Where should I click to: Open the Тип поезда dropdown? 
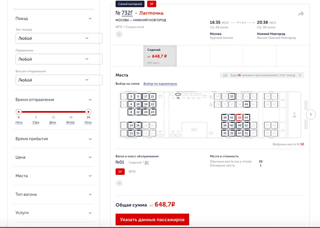coord(59,38)
